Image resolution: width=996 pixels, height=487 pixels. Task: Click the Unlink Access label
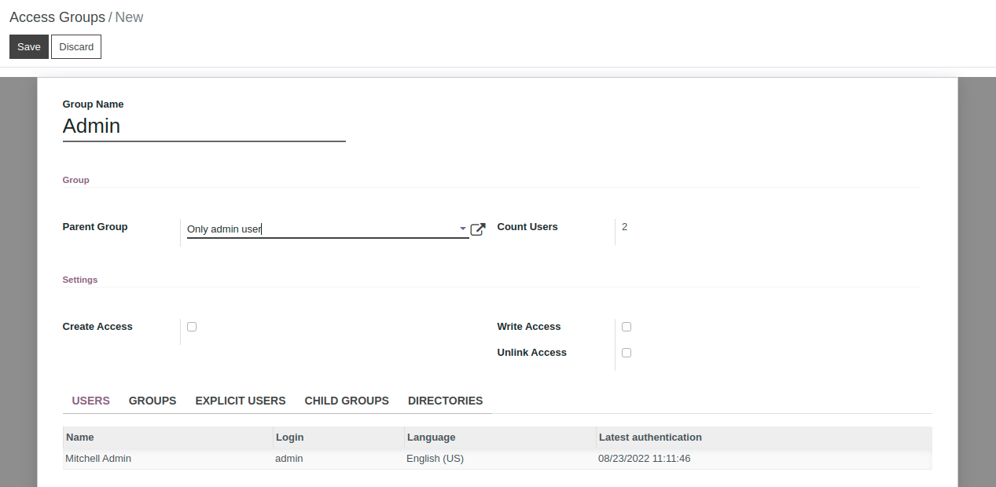pos(532,353)
